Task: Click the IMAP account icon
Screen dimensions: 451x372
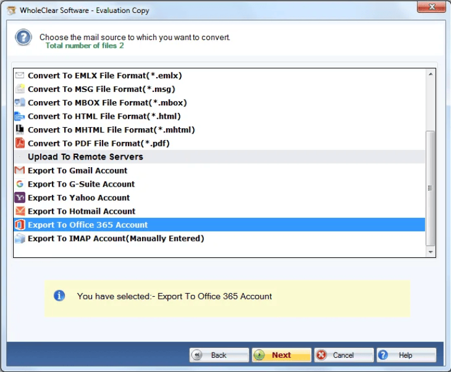Action: pyautogui.click(x=19, y=238)
